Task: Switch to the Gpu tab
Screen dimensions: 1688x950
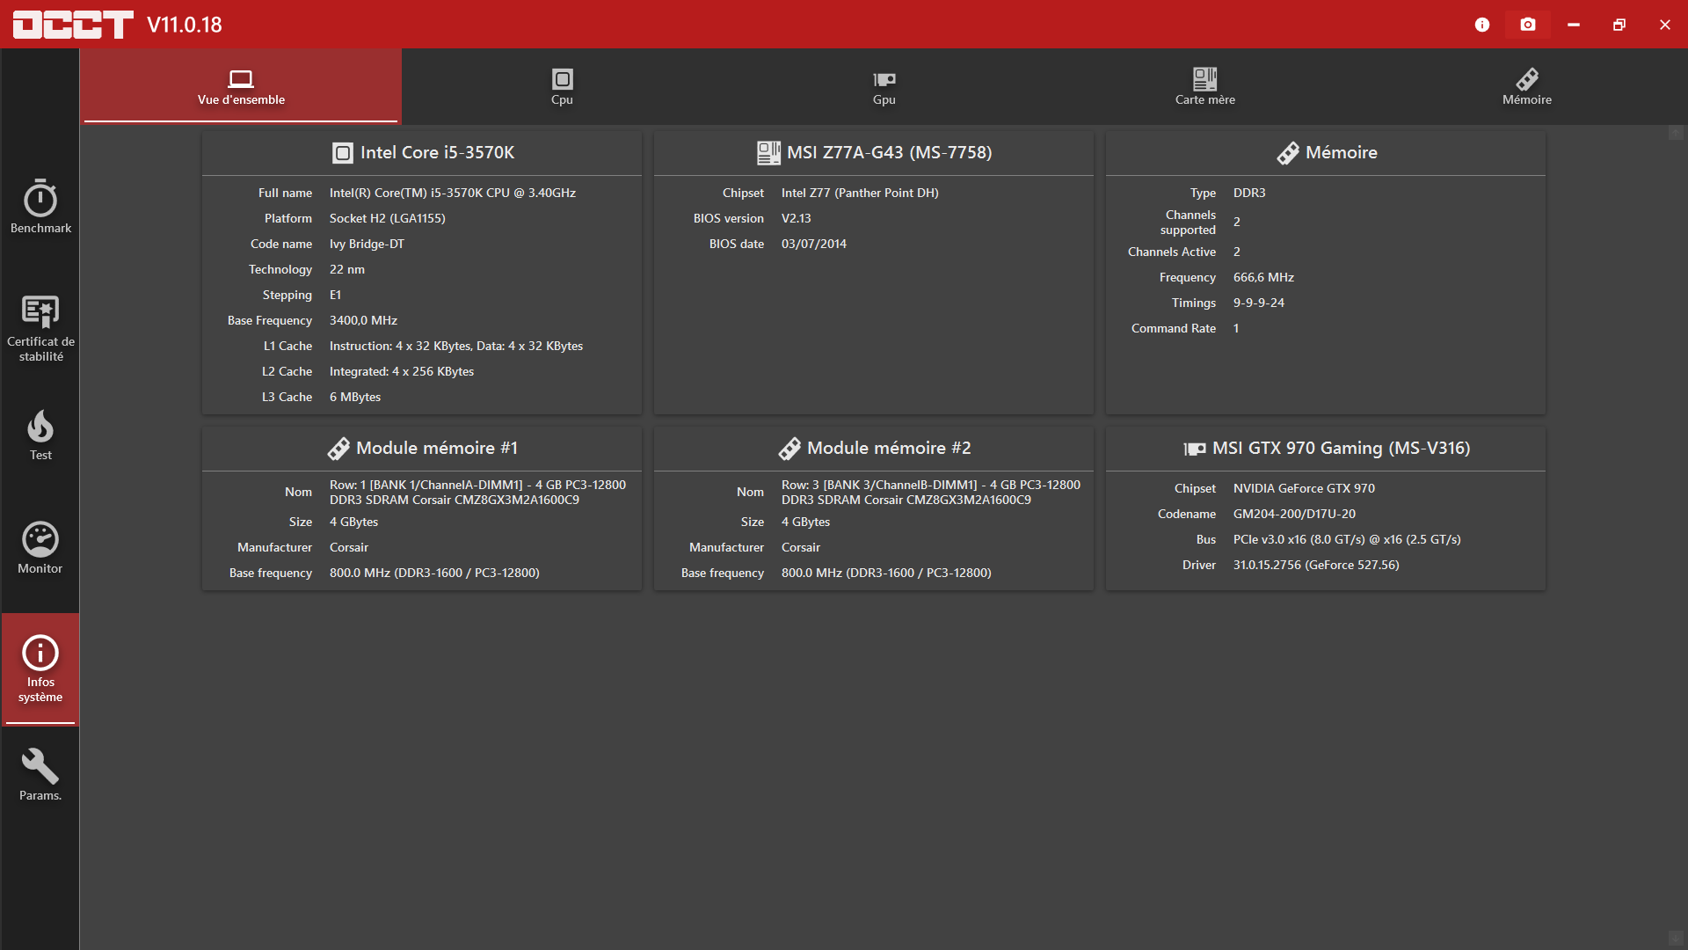Action: click(x=884, y=87)
